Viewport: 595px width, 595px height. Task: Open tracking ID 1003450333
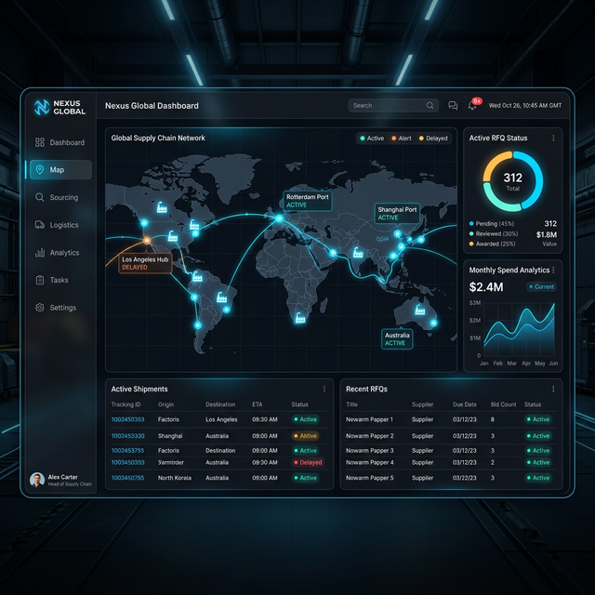pyautogui.click(x=127, y=463)
